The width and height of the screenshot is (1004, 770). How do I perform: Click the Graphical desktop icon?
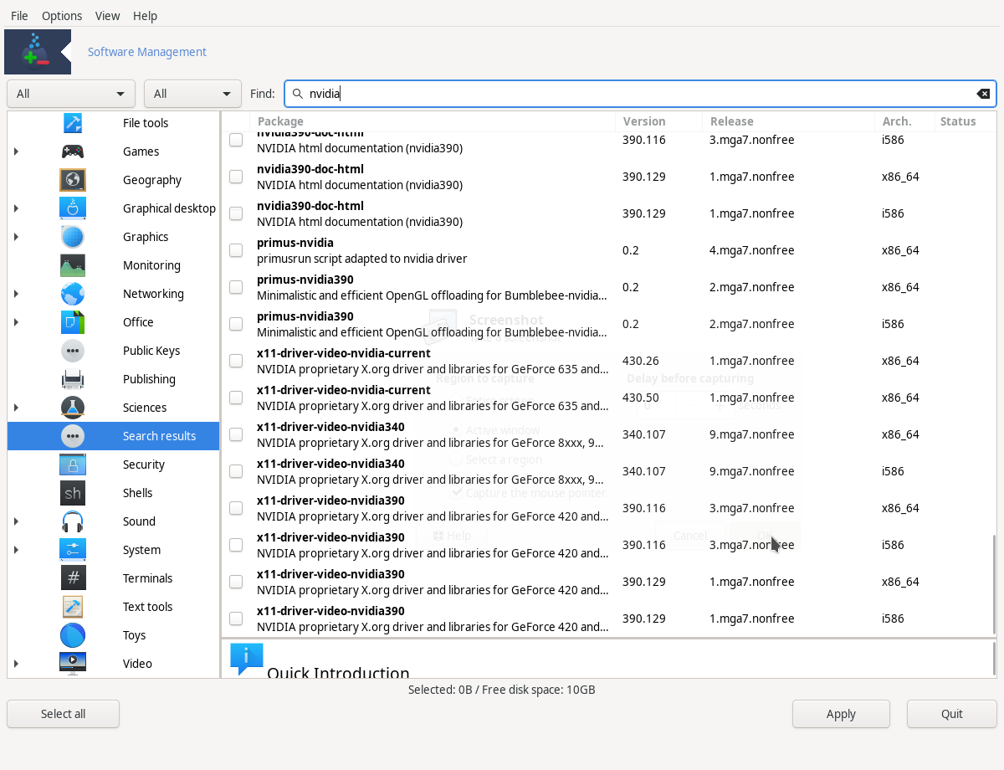tap(73, 208)
